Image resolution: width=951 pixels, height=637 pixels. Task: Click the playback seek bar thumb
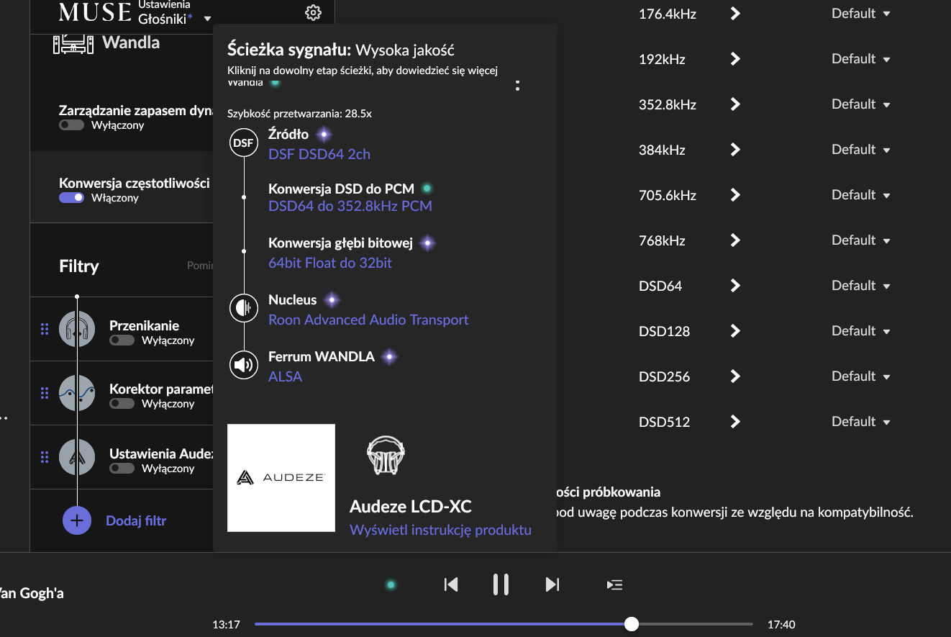tap(631, 624)
